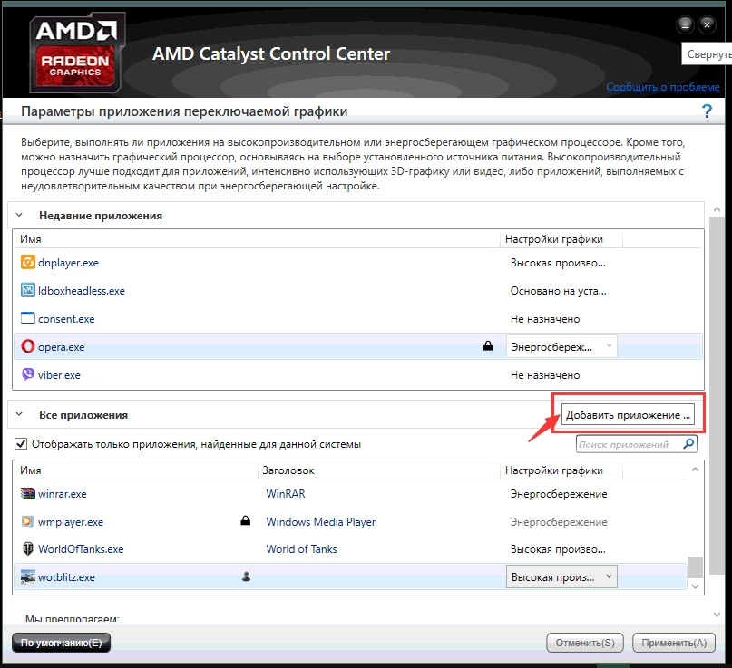
Task: Collapse the 'Все приложения' section
Action: click(x=18, y=414)
